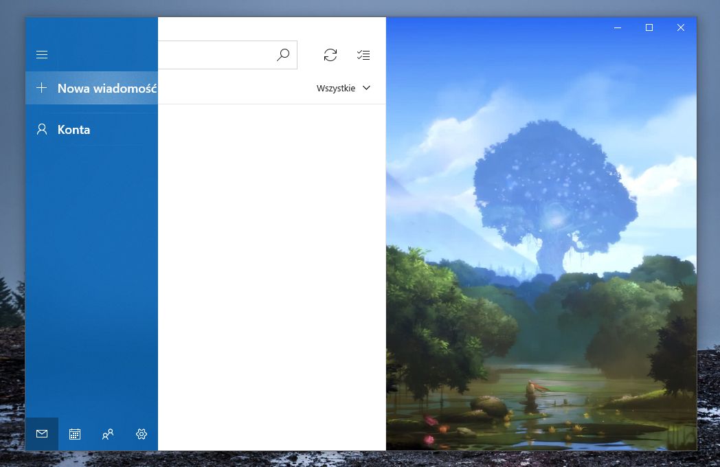Viewport: 720px width, 467px height.
Task: Click the search magnifier icon
Action: 283,55
